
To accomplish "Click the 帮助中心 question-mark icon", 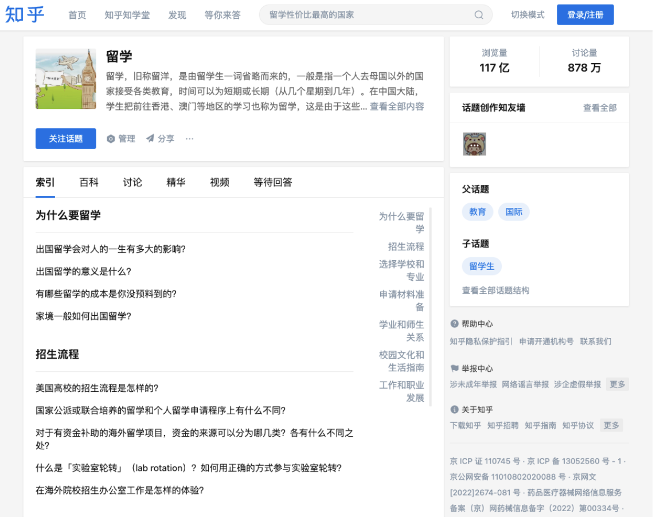I will click(456, 325).
